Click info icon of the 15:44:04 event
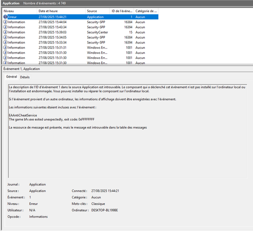Viewport: 253px width, 231px height. point(5,22)
